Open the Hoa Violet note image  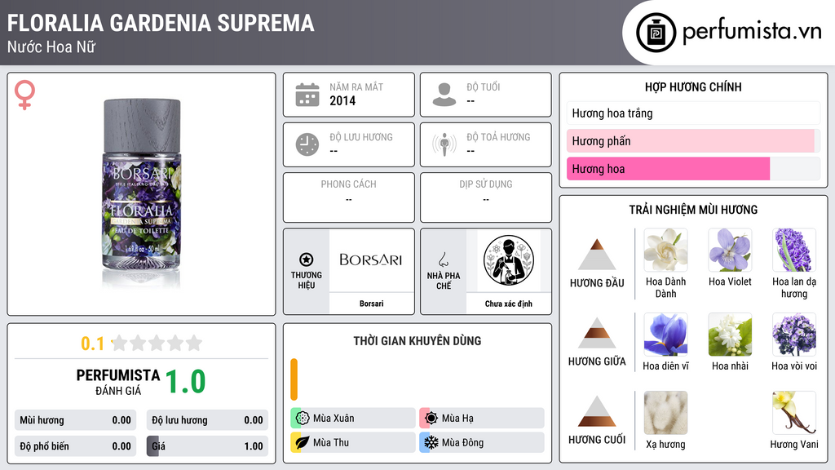(730, 251)
